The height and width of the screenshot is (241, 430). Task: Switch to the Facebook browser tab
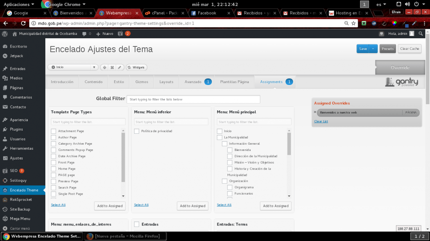207,13
